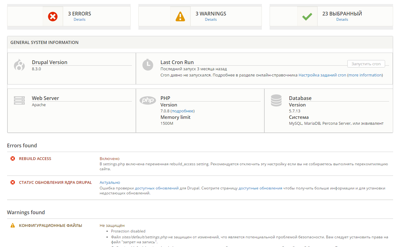This screenshot has height=247, width=399.
Task: Click the Database cylinder icon
Action: point(276,101)
